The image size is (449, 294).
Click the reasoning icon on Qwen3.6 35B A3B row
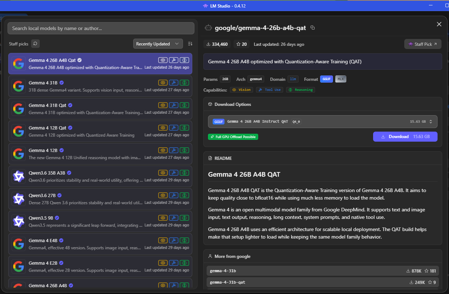184,173
